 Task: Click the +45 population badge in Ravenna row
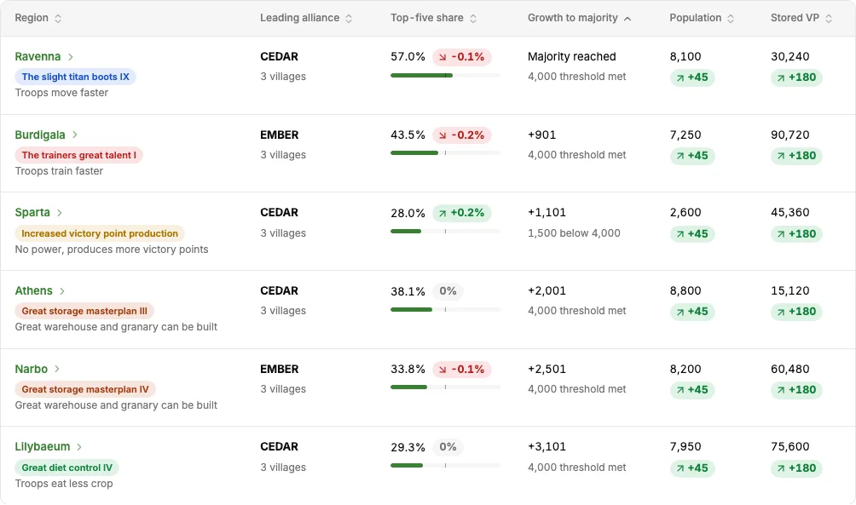coord(692,77)
